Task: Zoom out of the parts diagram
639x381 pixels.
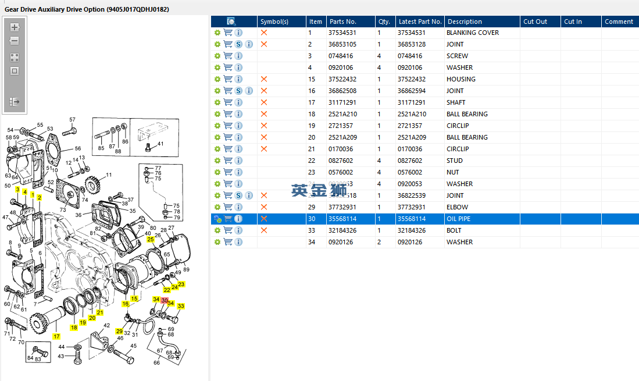Action: 15,41
